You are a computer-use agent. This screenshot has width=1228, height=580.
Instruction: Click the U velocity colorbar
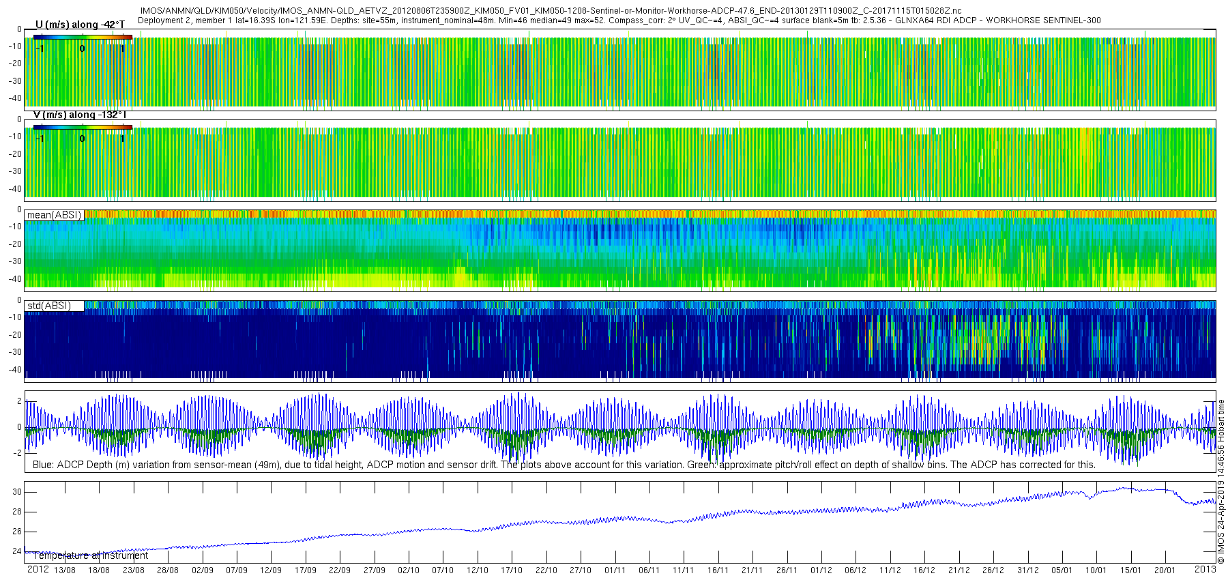point(83,37)
